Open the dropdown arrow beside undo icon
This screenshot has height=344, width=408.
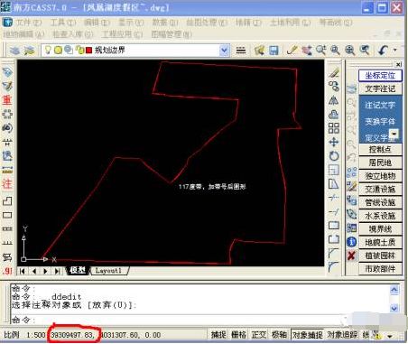pos(395,50)
